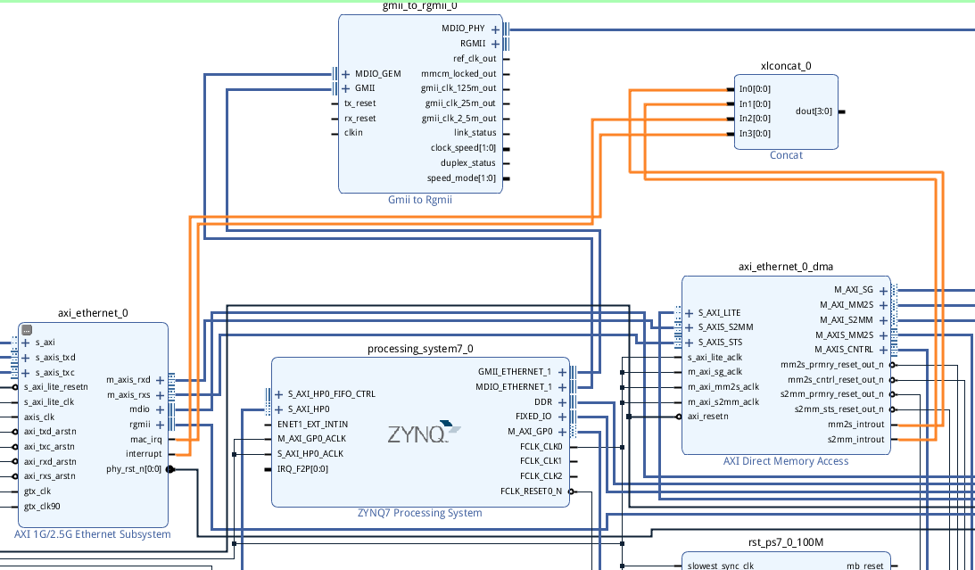Image resolution: width=975 pixels, height=570 pixels.
Task: Select the link_status pin on gmii_to_rgmii_0
Action: click(x=475, y=133)
